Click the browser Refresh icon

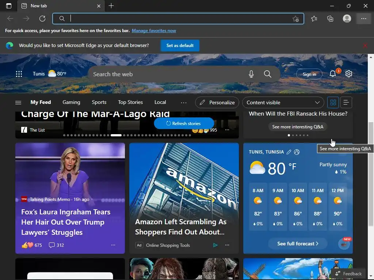pos(42,19)
